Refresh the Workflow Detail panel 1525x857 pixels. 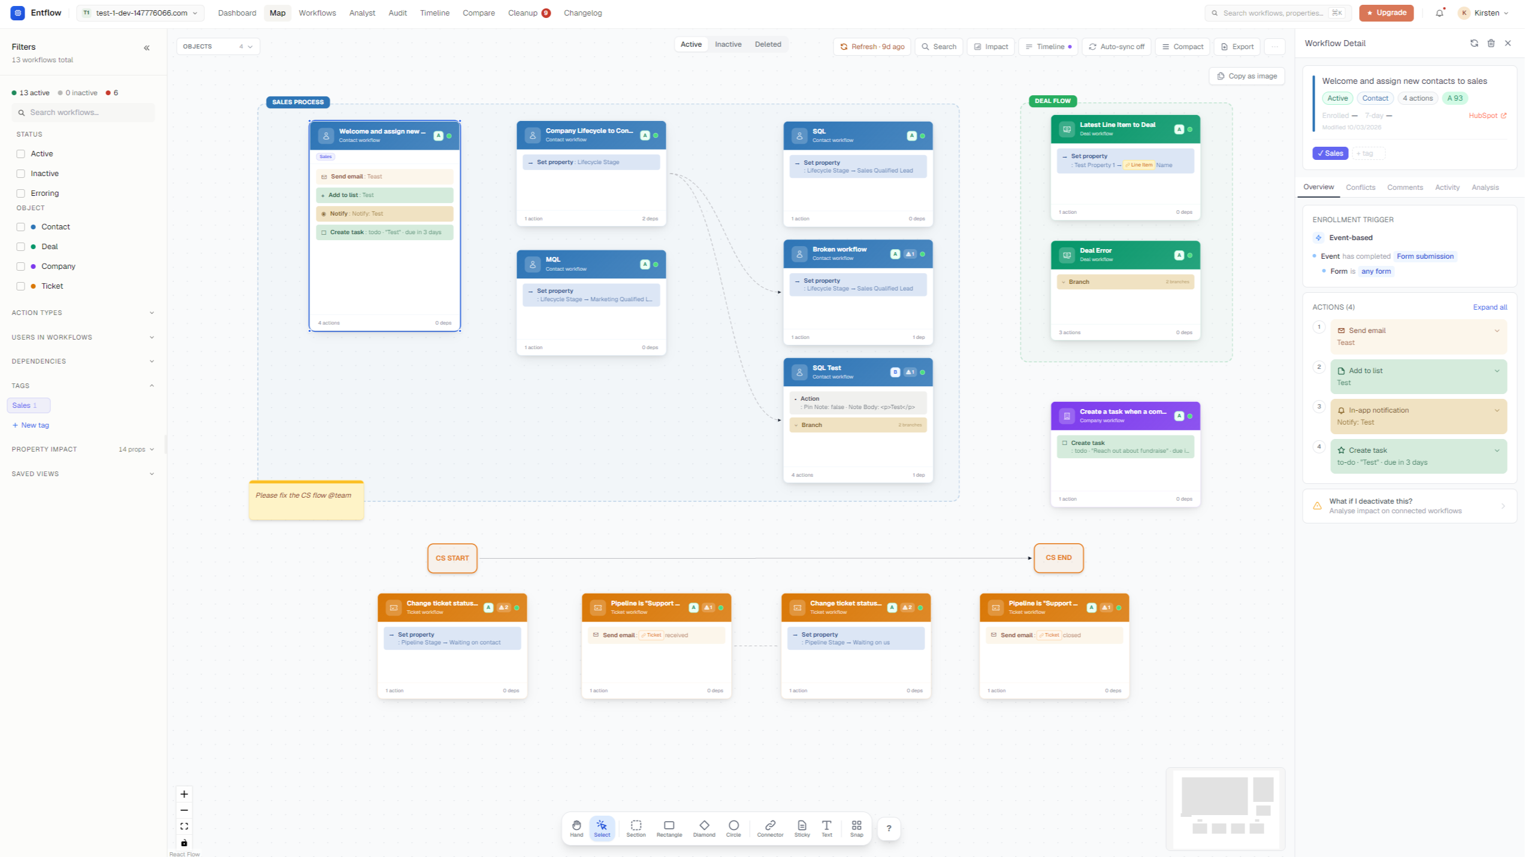click(1473, 43)
